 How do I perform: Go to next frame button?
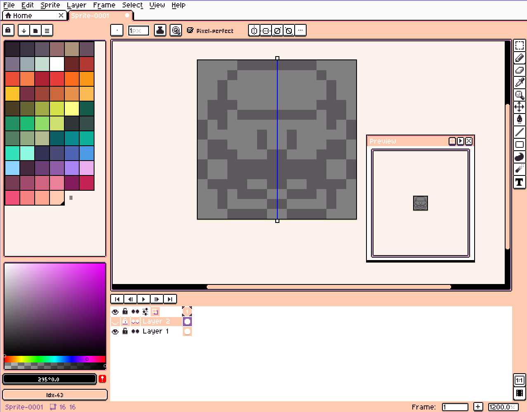pyautogui.click(x=157, y=299)
